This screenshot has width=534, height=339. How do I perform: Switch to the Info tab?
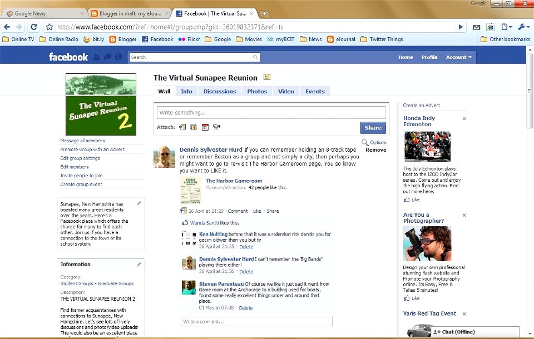point(186,91)
